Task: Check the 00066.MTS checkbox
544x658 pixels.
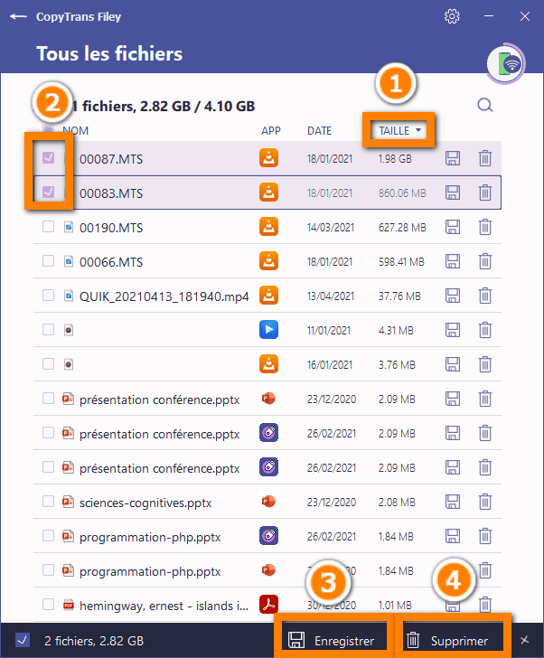Action: (x=48, y=261)
